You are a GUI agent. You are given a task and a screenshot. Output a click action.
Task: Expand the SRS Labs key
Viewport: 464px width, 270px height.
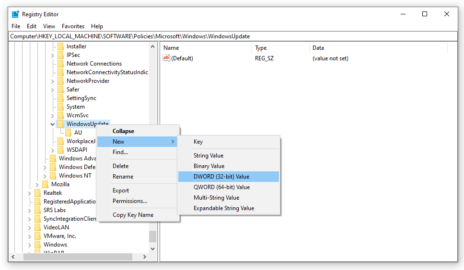pyautogui.click(x=29, y=210)
